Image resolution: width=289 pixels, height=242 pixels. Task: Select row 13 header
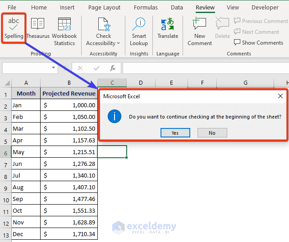tap(6, 235)
